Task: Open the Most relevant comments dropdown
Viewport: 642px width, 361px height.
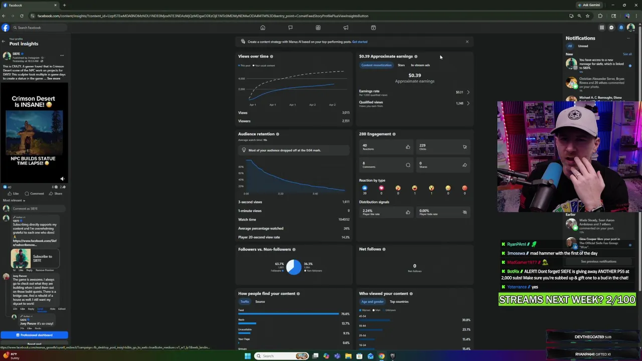Action: tap(14, 201)
